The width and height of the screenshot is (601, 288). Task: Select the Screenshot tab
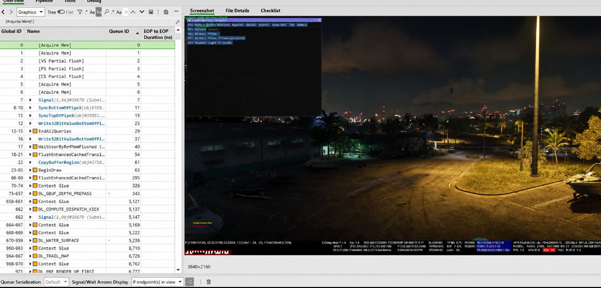(x=202, y=11)
